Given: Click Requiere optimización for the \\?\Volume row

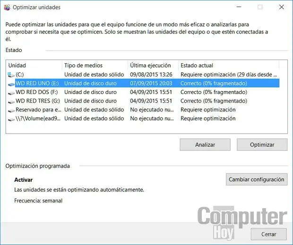Looking at the screenshot, I should (x=208, y=118).
